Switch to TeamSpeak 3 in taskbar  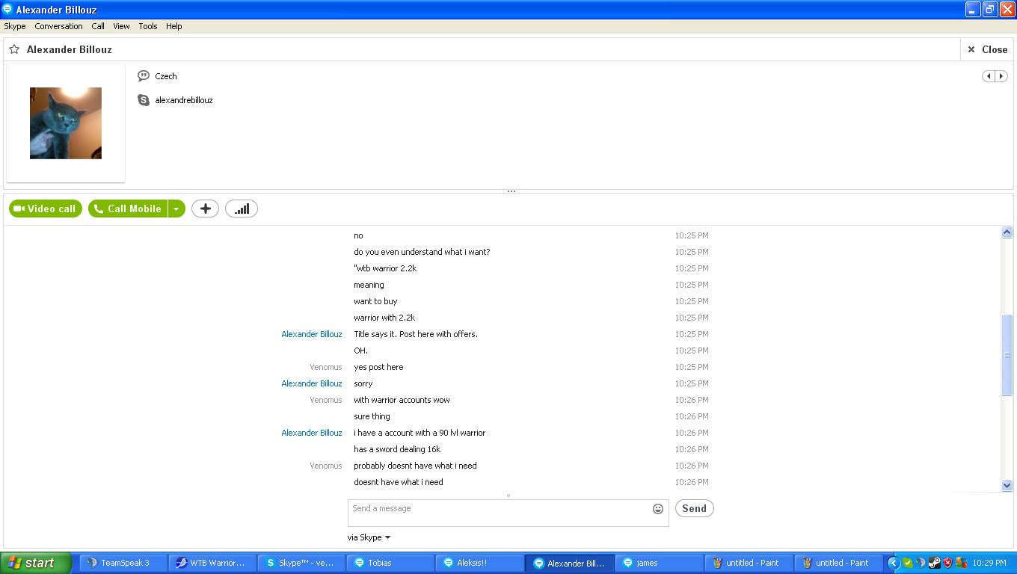(x=123, y=563)
